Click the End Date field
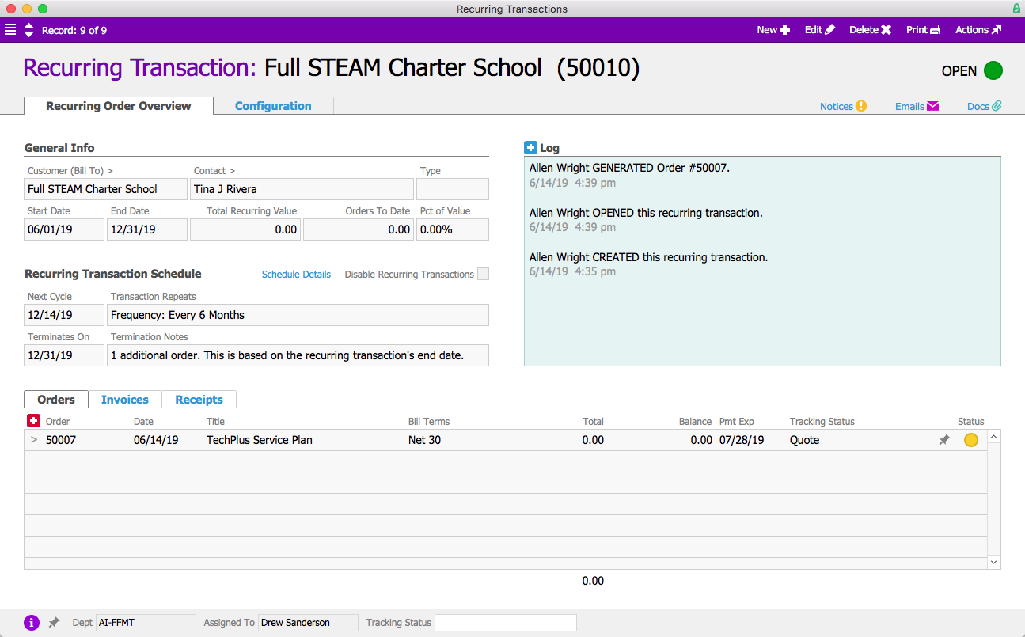The image size is (1025, 637). click(147, 229)
